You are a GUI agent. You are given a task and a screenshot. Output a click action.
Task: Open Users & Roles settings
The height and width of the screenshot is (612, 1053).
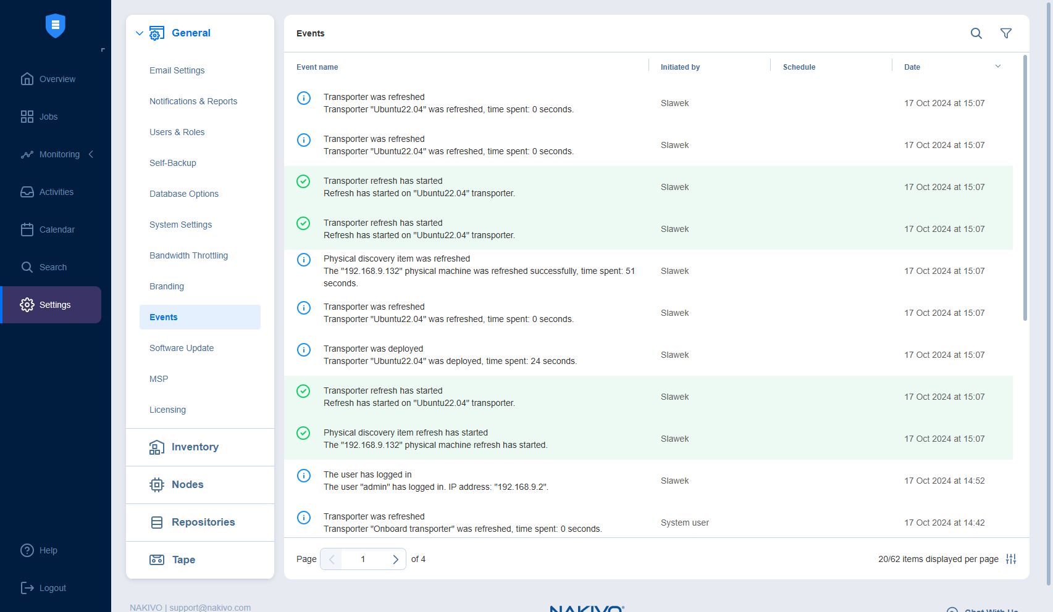click(177, 132)
